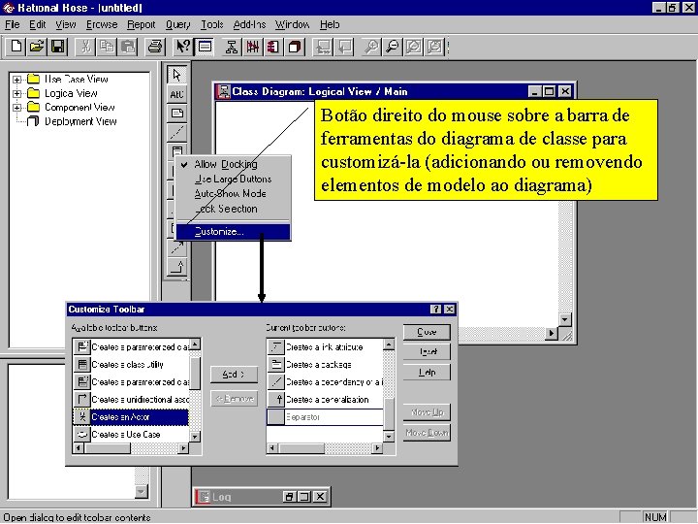This screenshot has height=524, width=698.
Task: Click right arrow of available buttons horizontal scrollbar
Action: tap(183, 448)
